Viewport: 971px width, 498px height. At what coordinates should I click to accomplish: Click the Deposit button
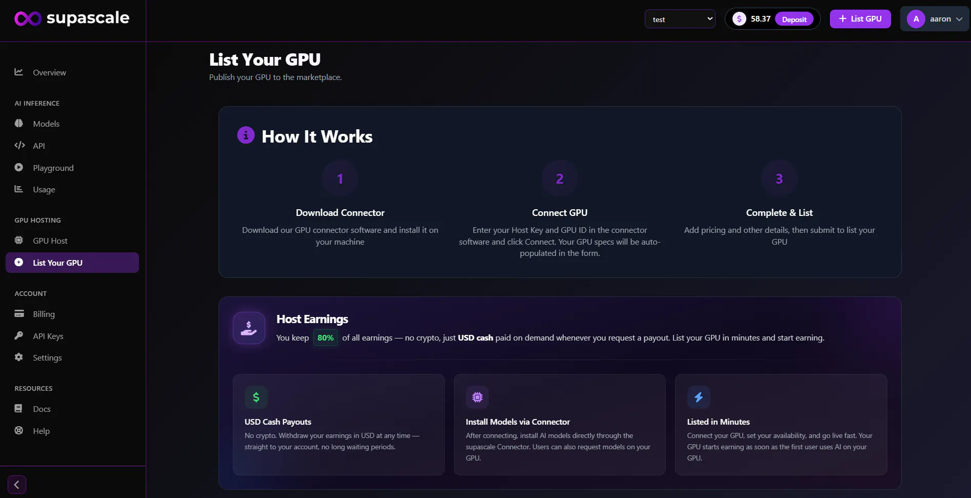[x=794, y=19]
